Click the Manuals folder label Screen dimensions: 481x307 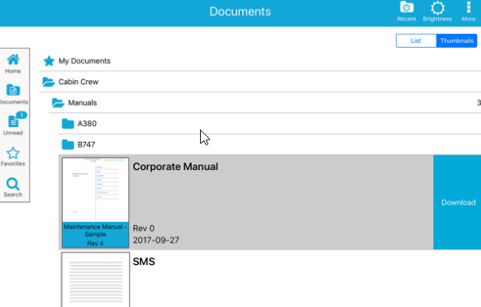82,102
